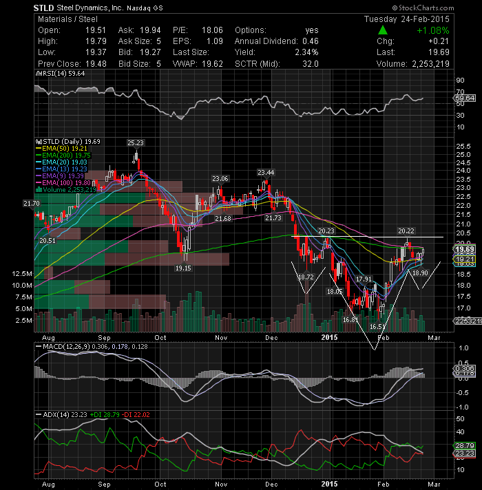This screenshot has height=490, width=482.
Task: Click the Volume 2,253,219 quote value
Action: pos(430,64)
